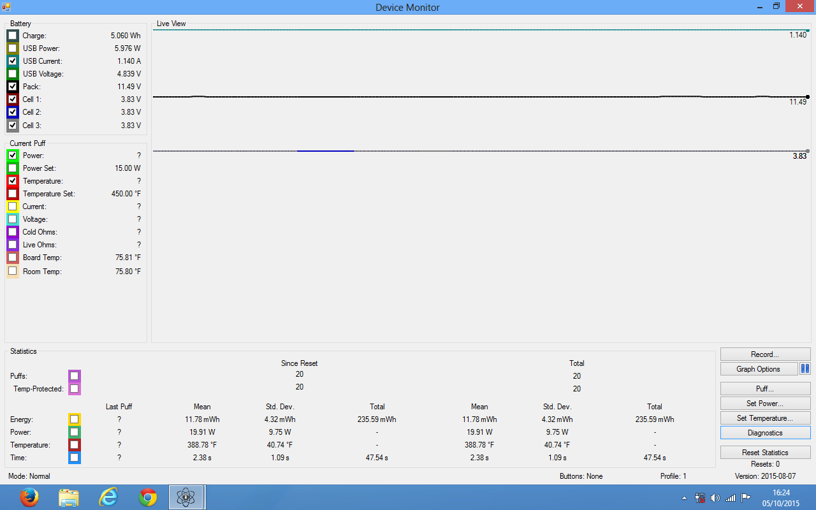Enable the Charge checkbox
This screenshot has width=816, height=510.
[x=12, y=36]
